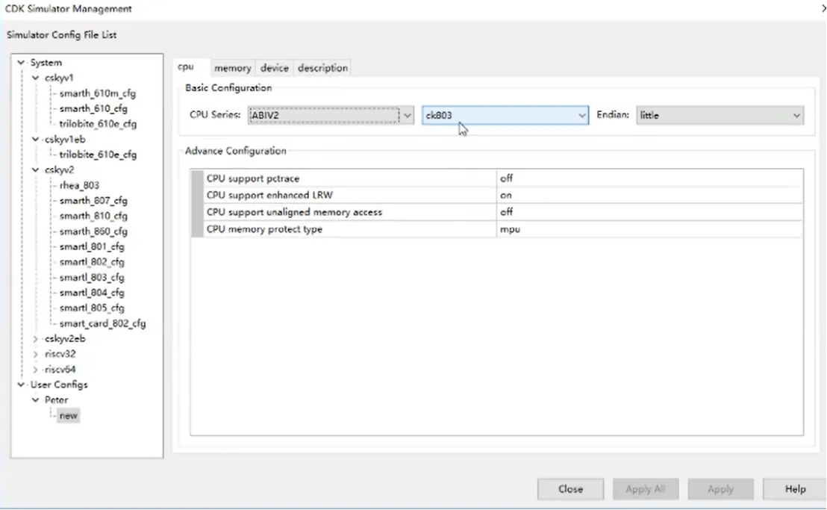The height and width of the screenshot is (510, 827).
Task: Select smartl_804_cfg config
Action: pos(92,293)
